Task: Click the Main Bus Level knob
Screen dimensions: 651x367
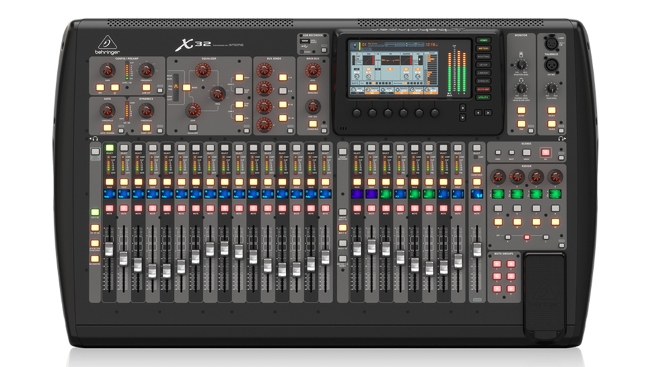Action: (312, 70)
